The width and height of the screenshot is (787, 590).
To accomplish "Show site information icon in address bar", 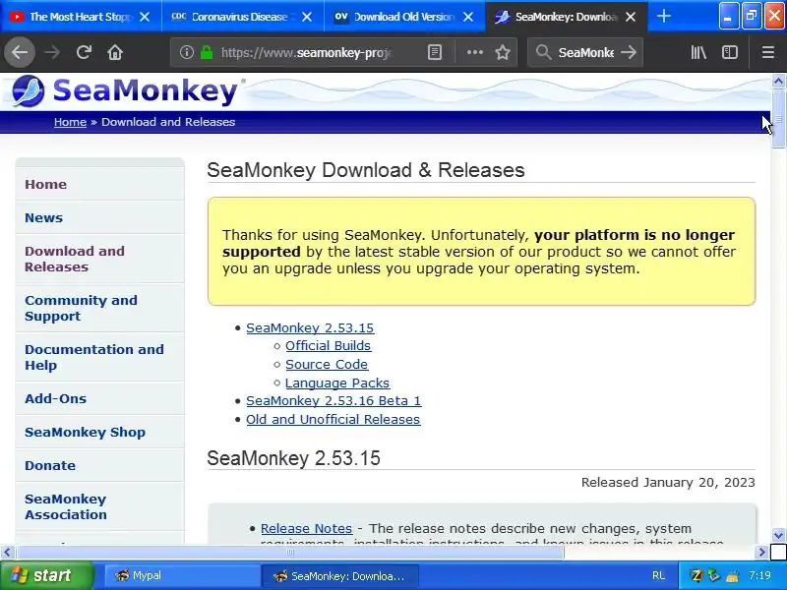I will [187, 52].
